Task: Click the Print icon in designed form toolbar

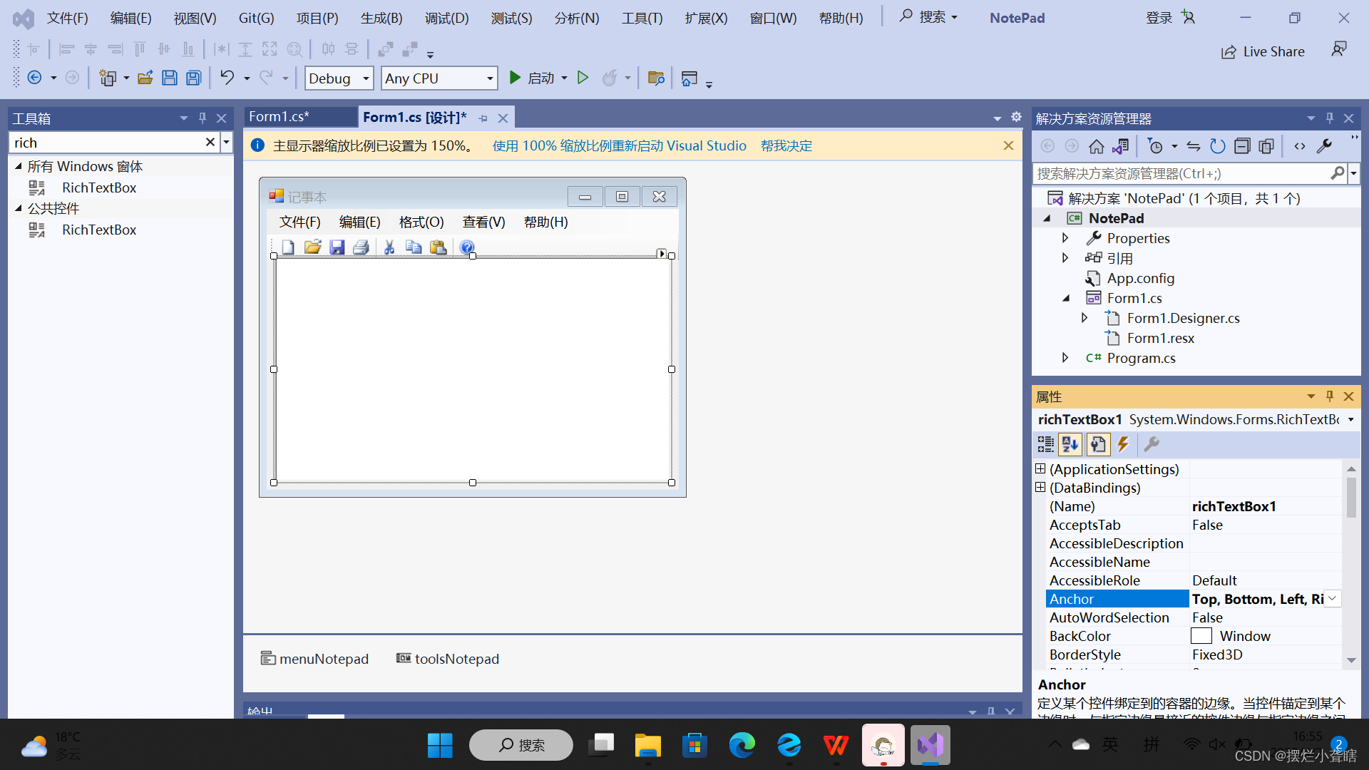Action: coord(361,247)
